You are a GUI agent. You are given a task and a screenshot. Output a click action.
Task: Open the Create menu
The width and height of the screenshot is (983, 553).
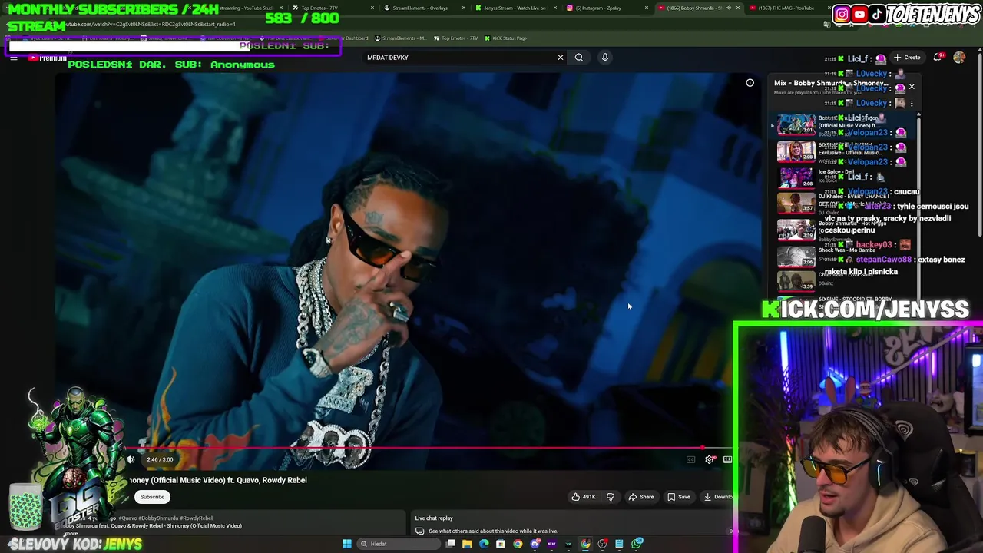907,58
